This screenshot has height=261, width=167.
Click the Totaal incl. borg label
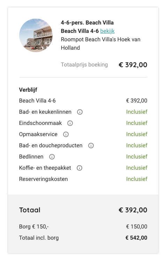click(x=39, y=238)
